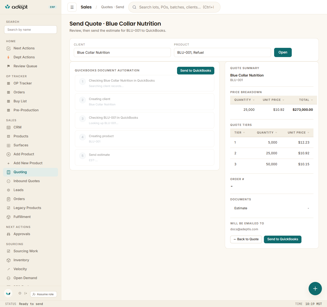The width and height of the screenshot is (327, 307).
Task: Click the Product field BLU-001, Refuel
Action: (223, 52)
